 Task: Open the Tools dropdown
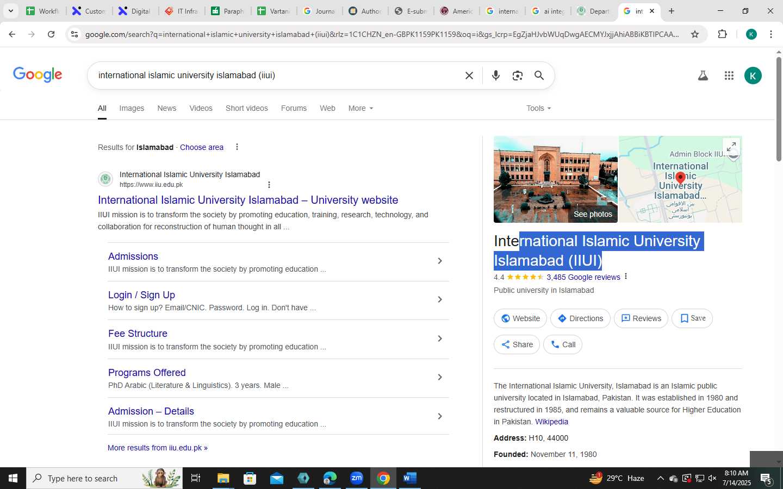point(538,108)
